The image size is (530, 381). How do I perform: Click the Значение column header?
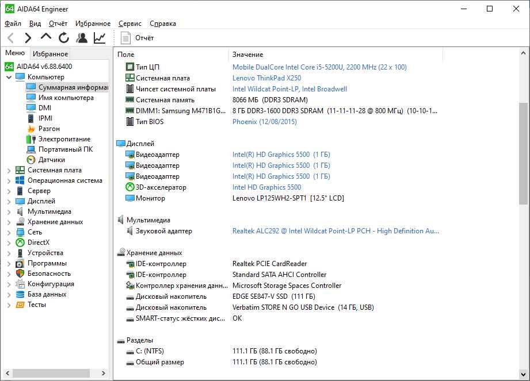pyautogui.click(x=335, y=55)
